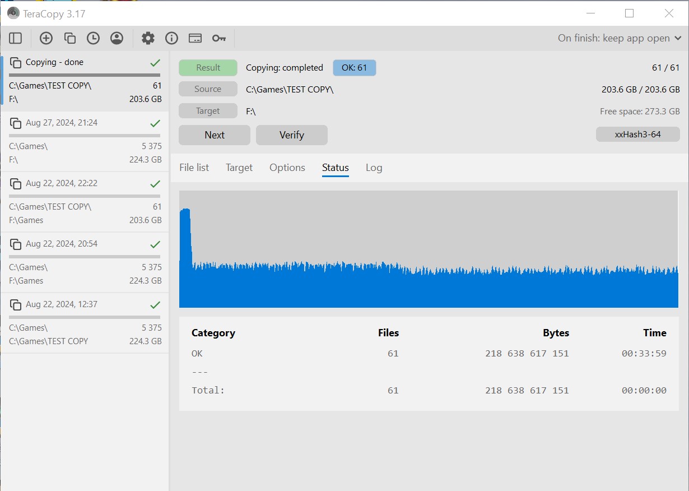Click the purchase card icon
The image size is (689, 491).
(x=195, y=38)
